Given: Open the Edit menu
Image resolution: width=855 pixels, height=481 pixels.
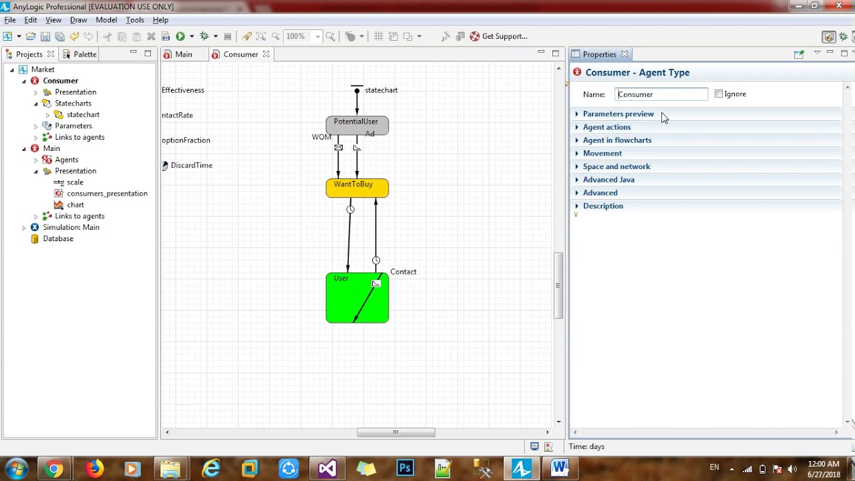Looking at the screenshot, I should [x=31, y=20].
